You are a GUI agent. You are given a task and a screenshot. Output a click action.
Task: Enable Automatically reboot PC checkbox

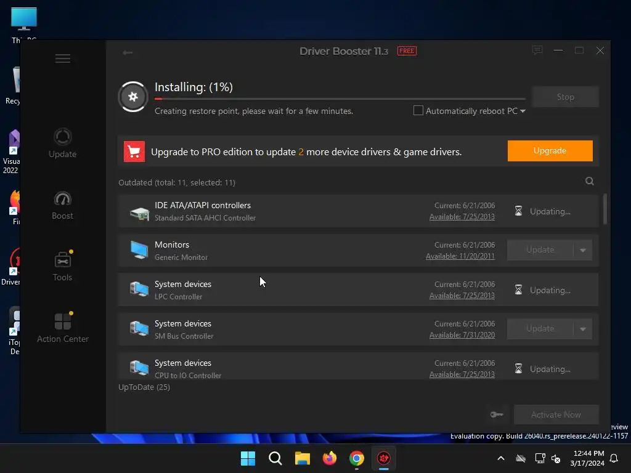[x=418, y=110]
